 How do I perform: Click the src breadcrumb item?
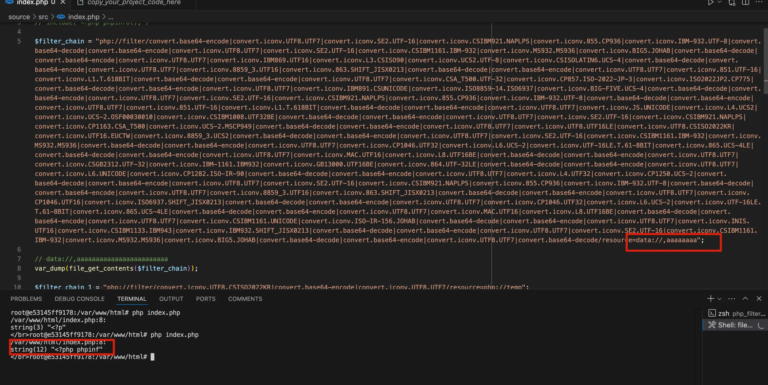coord(43,17)
